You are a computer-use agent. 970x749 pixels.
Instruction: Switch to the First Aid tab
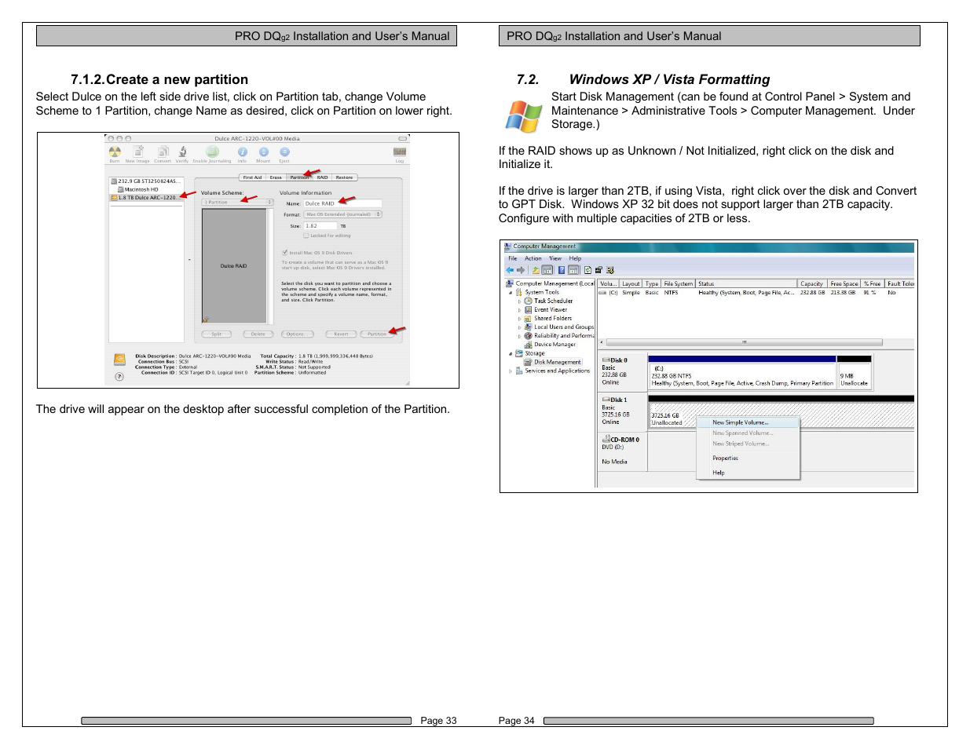click(252, 177)
